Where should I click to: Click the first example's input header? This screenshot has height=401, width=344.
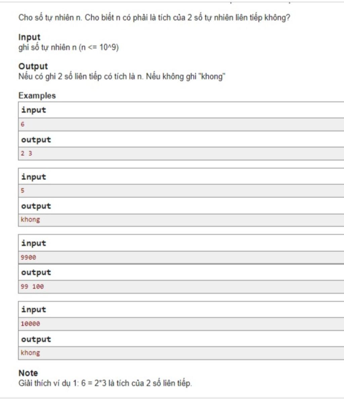[34, 110]
